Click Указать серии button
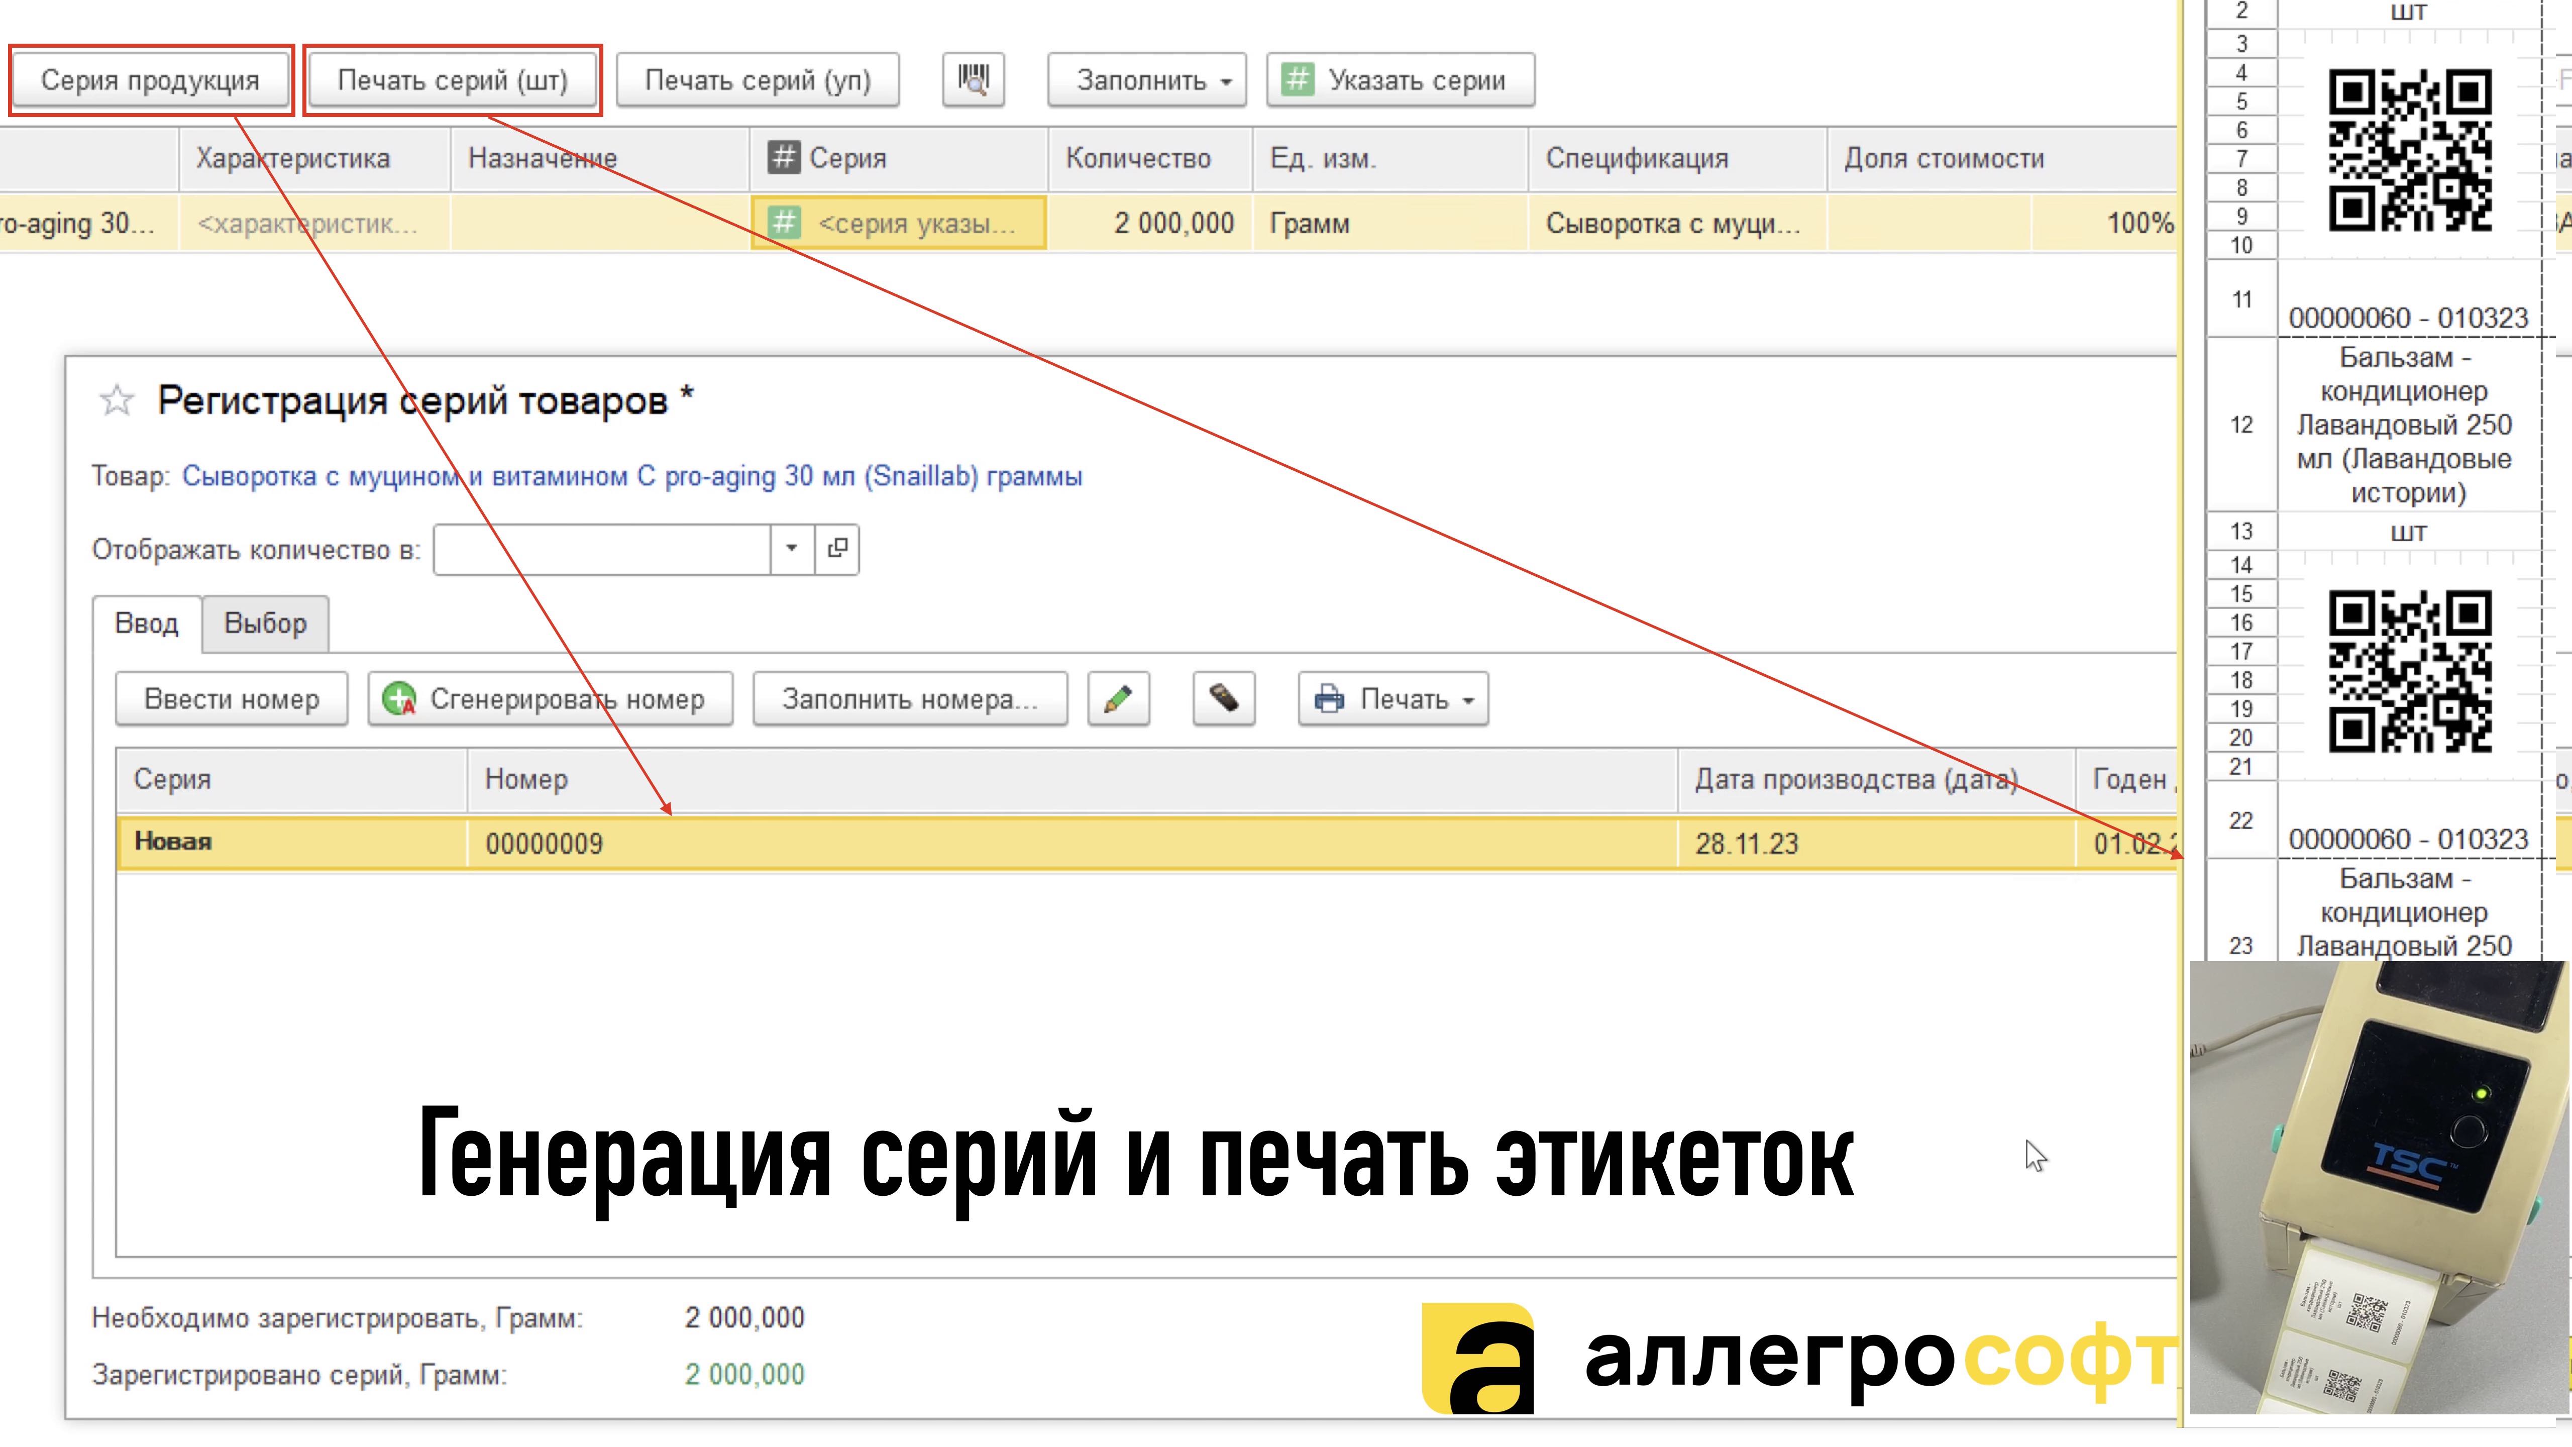The image size is (2572, 1447). (1400, 80)
